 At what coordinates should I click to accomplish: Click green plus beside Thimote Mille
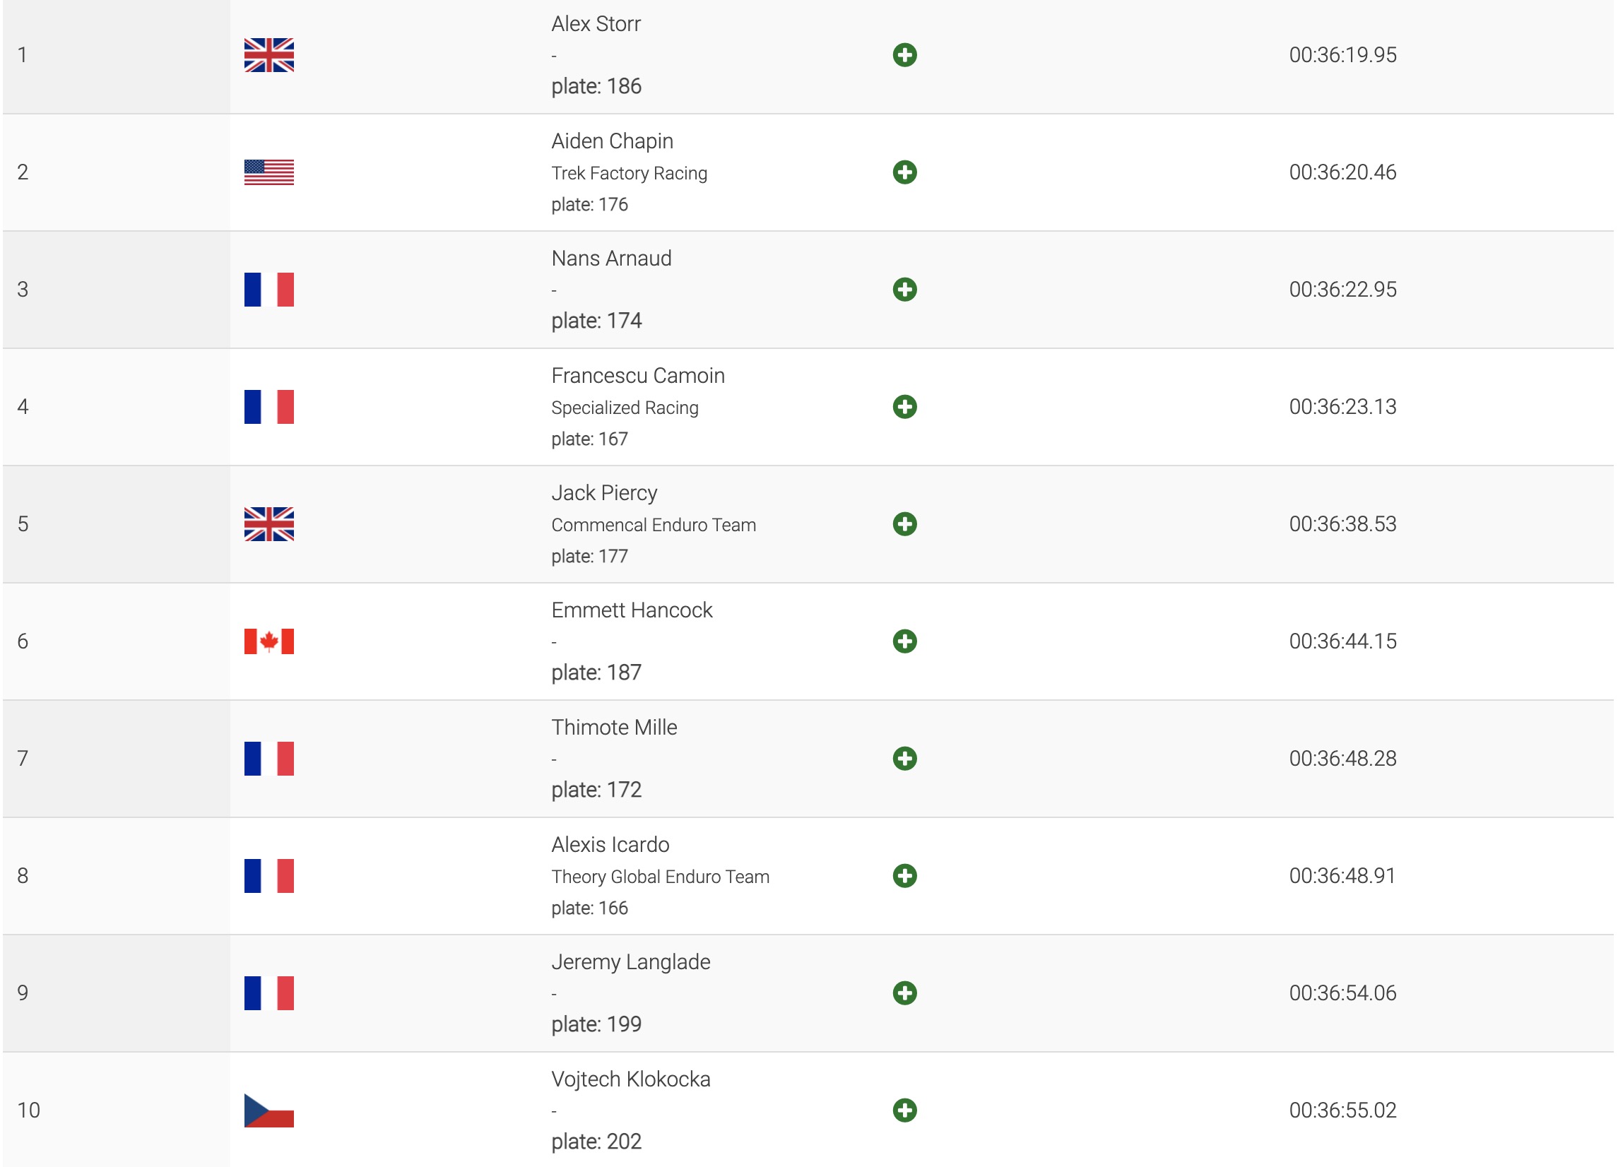[904, 758]
